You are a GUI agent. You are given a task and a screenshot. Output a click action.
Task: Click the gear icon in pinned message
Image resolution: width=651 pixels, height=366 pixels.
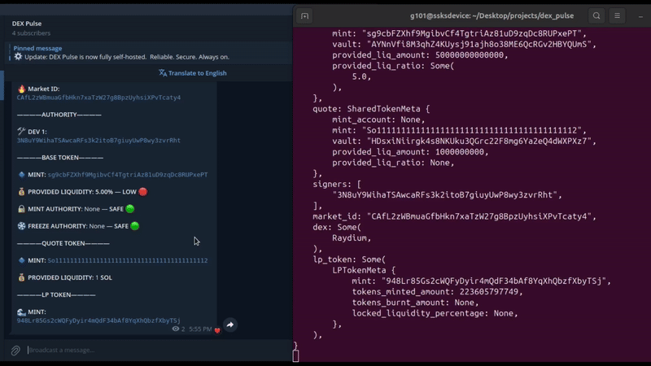pos(18,56)
